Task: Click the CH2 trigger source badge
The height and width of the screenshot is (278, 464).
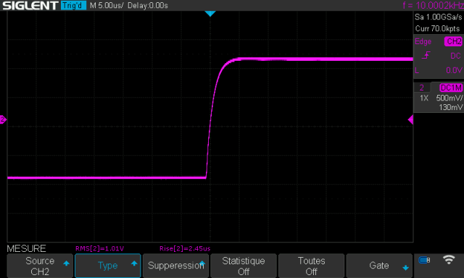Action: tap(453, 41)
